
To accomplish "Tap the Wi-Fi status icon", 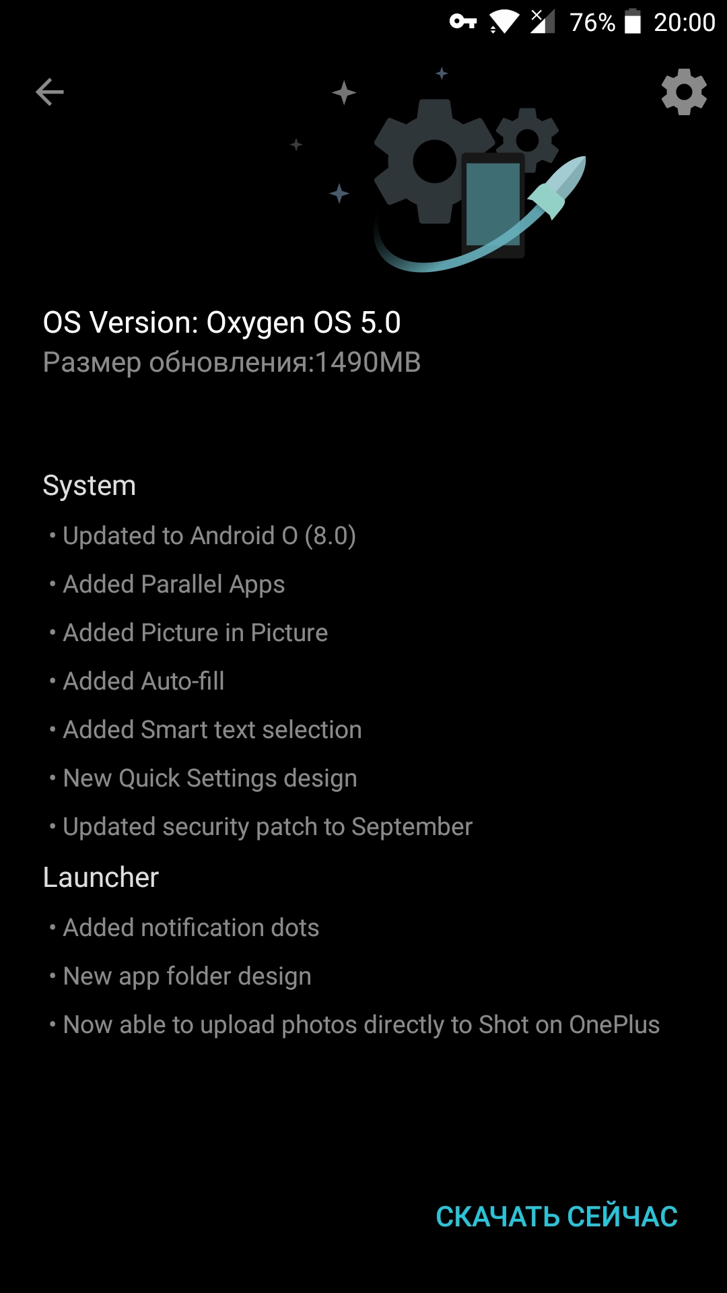I will pos(504,22).
